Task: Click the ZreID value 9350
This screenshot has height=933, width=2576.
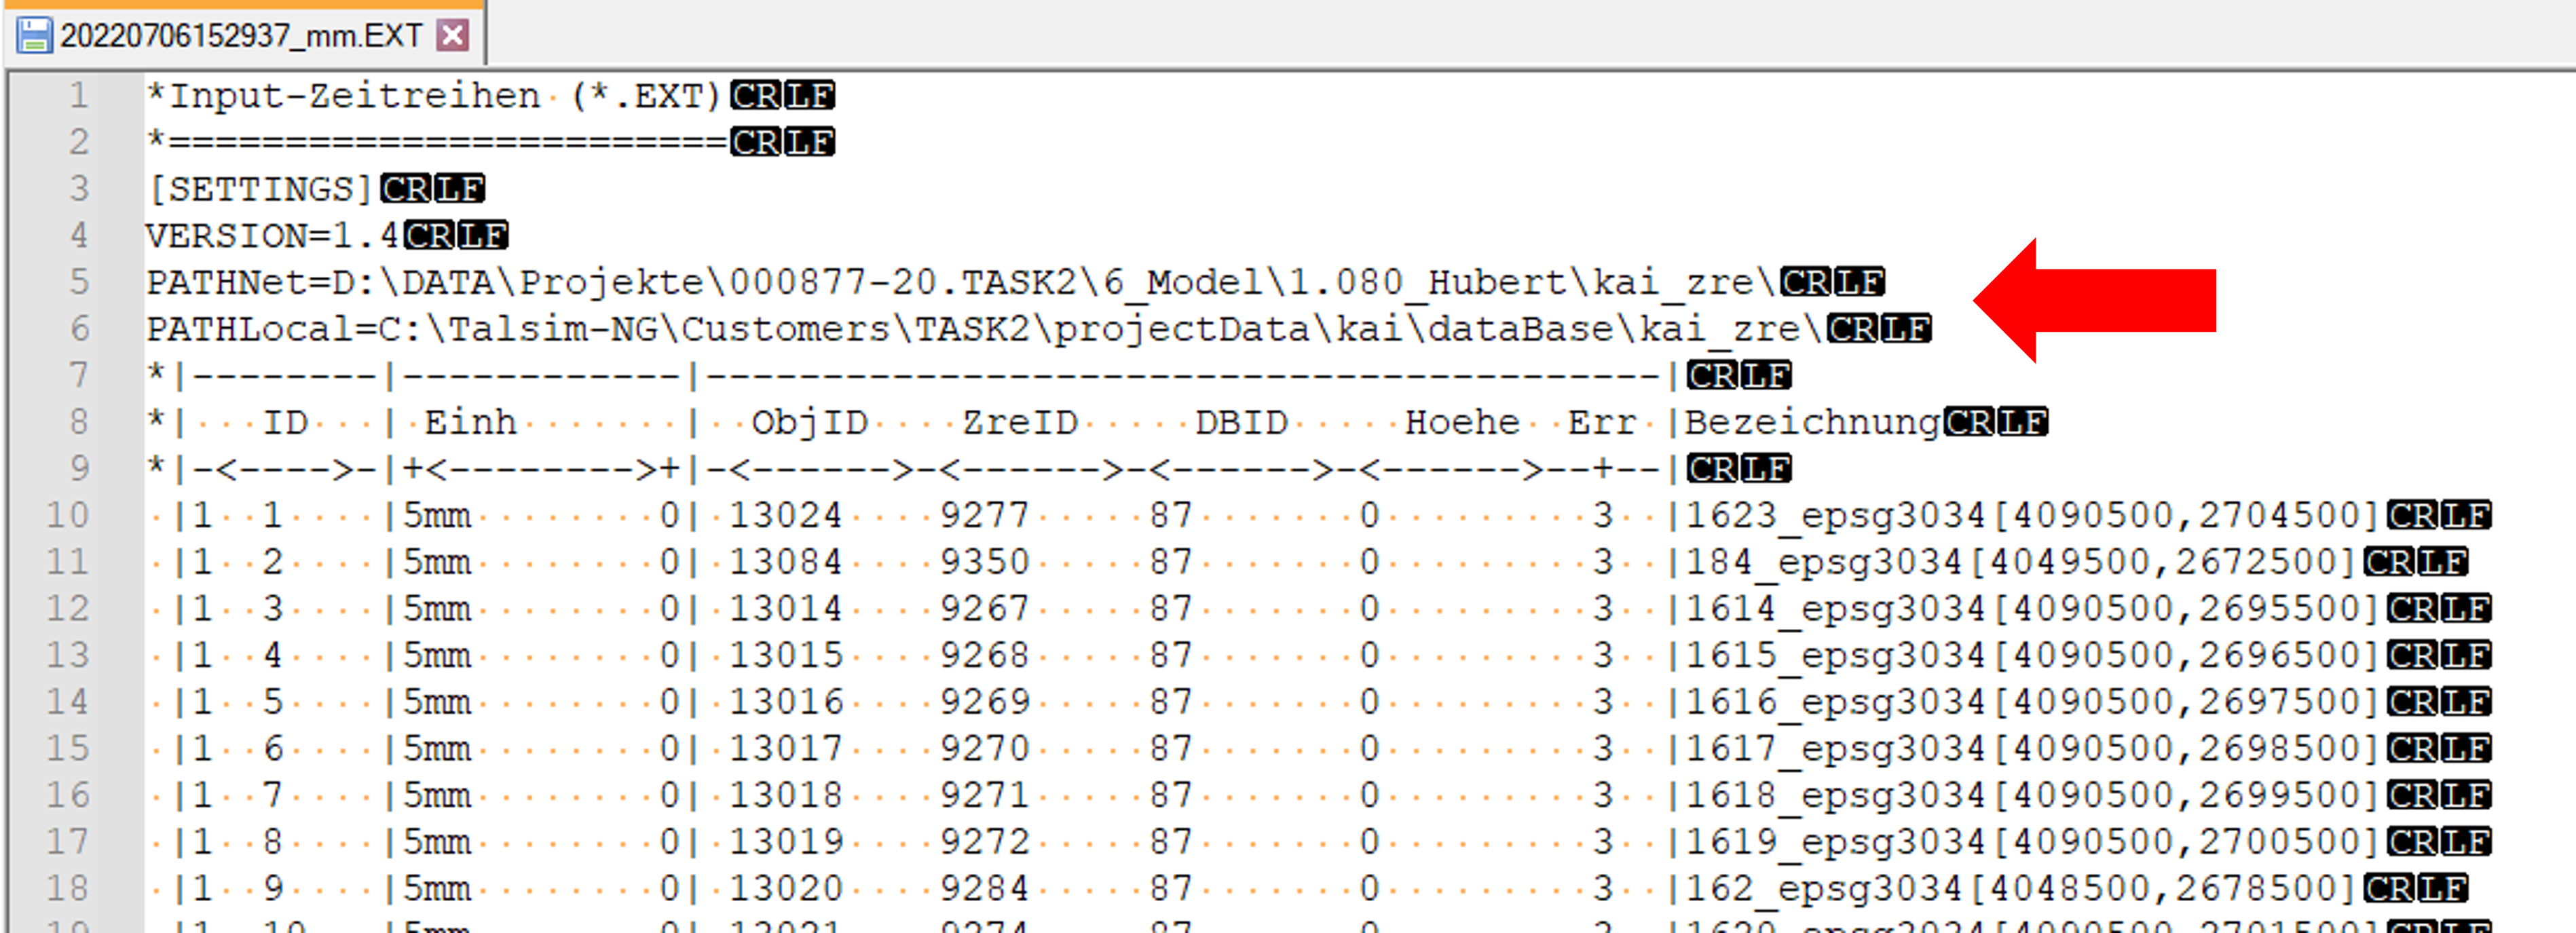Action: click(984, 562)
